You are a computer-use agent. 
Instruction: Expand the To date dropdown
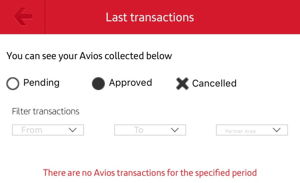click(x=150, y=130)
